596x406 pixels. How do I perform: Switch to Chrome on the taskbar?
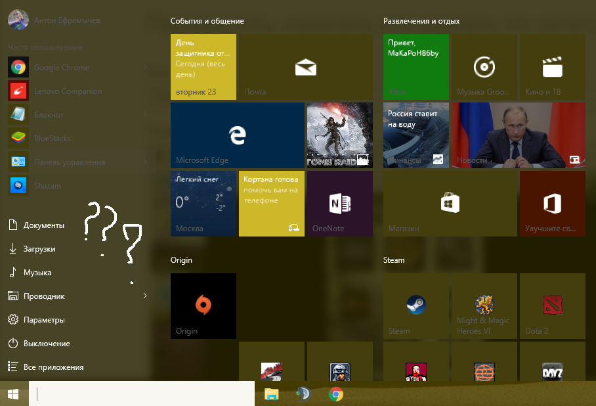click(x=336, y=394)
